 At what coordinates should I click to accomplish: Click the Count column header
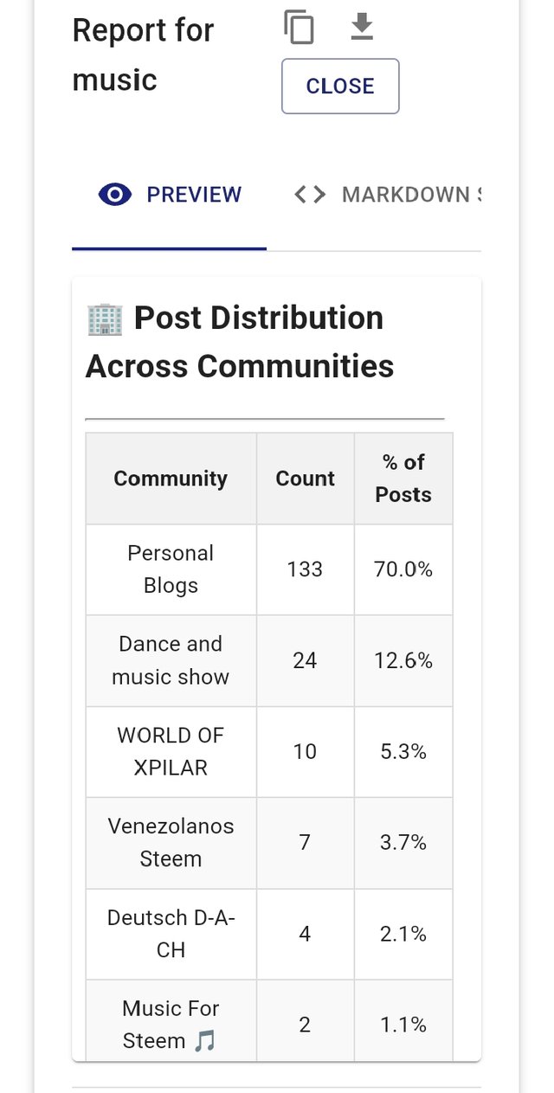[x=305, y=479]
